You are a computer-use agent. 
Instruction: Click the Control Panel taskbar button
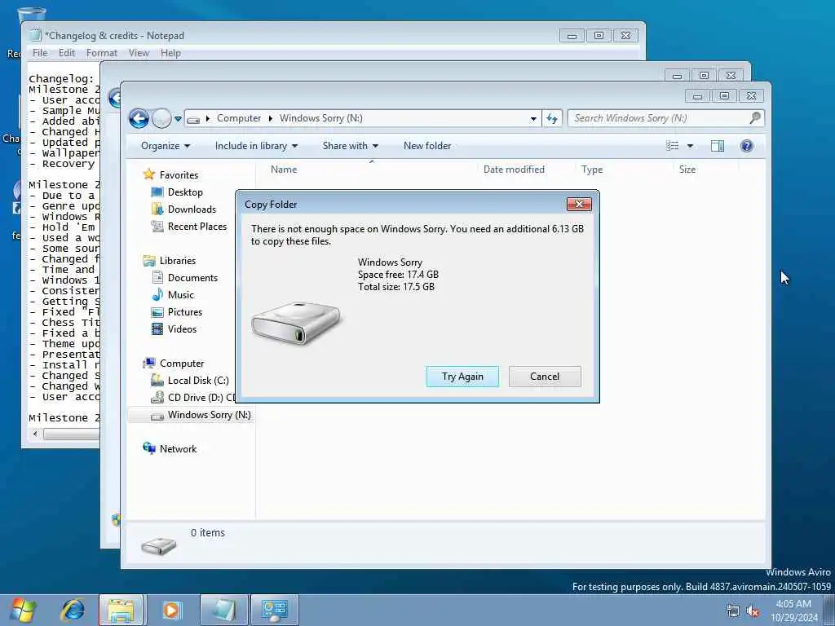coord(274,610)
